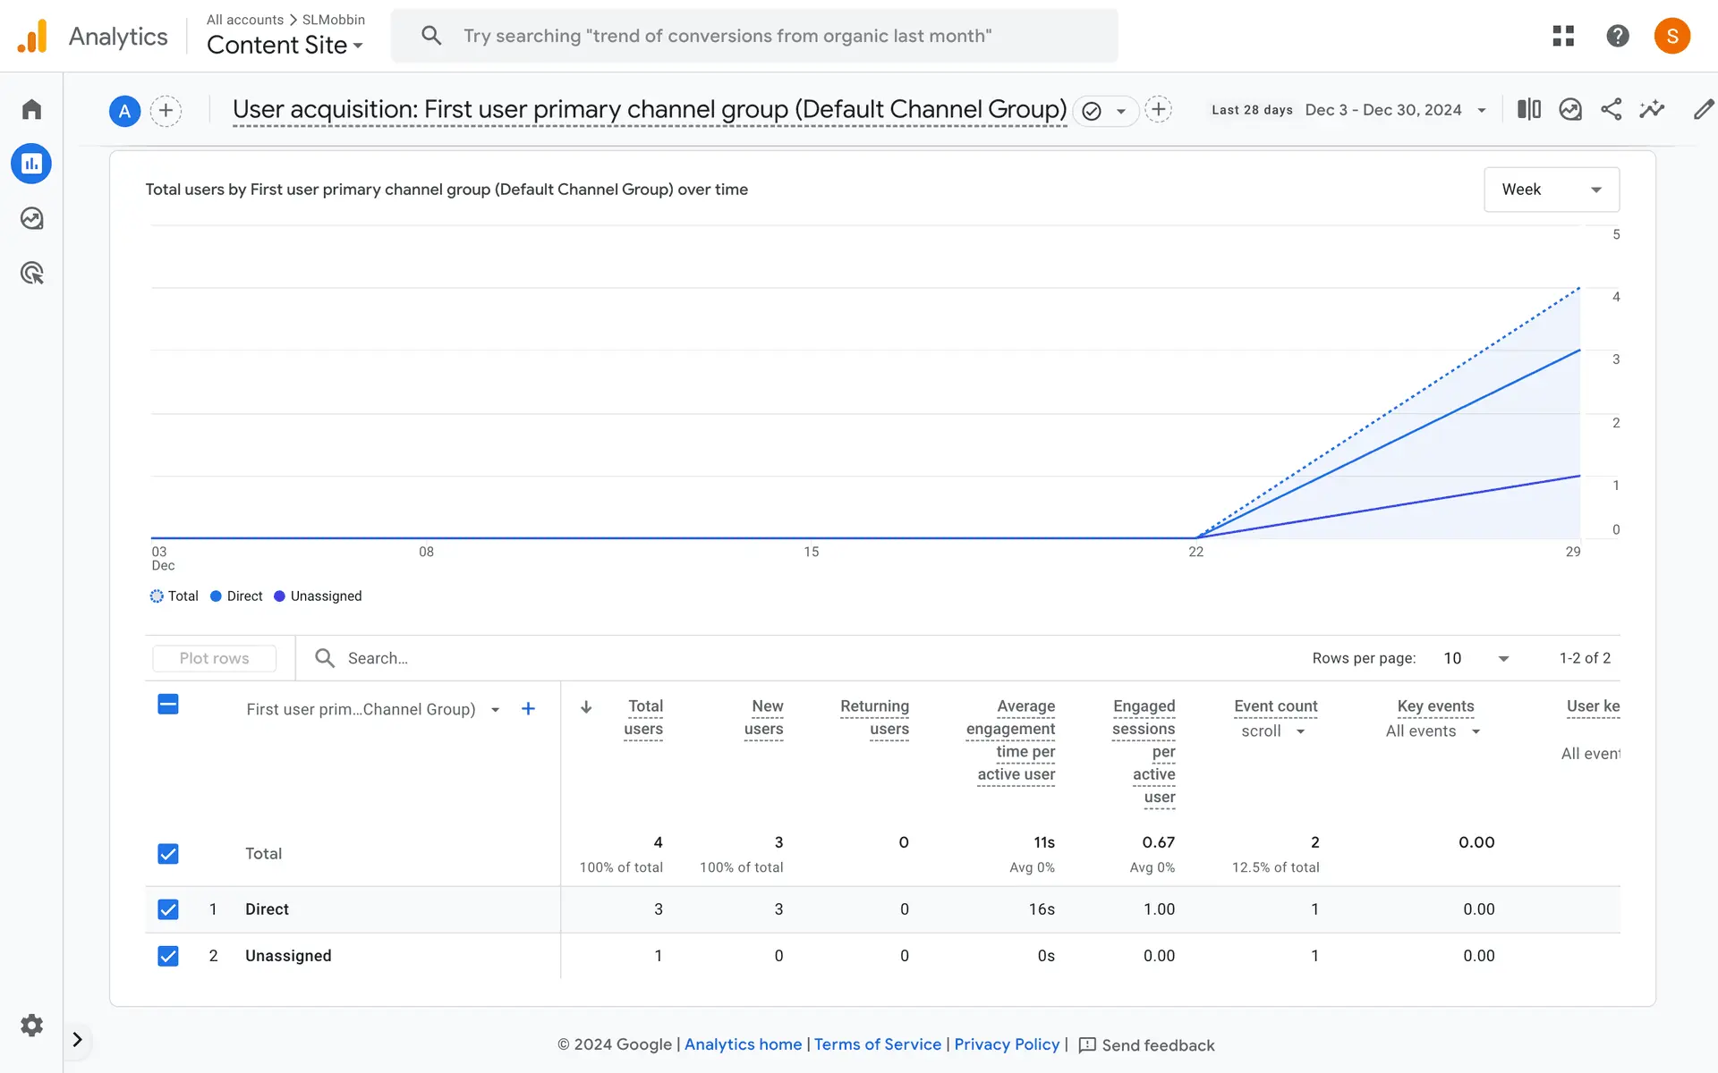Click the compare data columns icon
The image size is (1718, 1073).
[x=1528, y=109]
